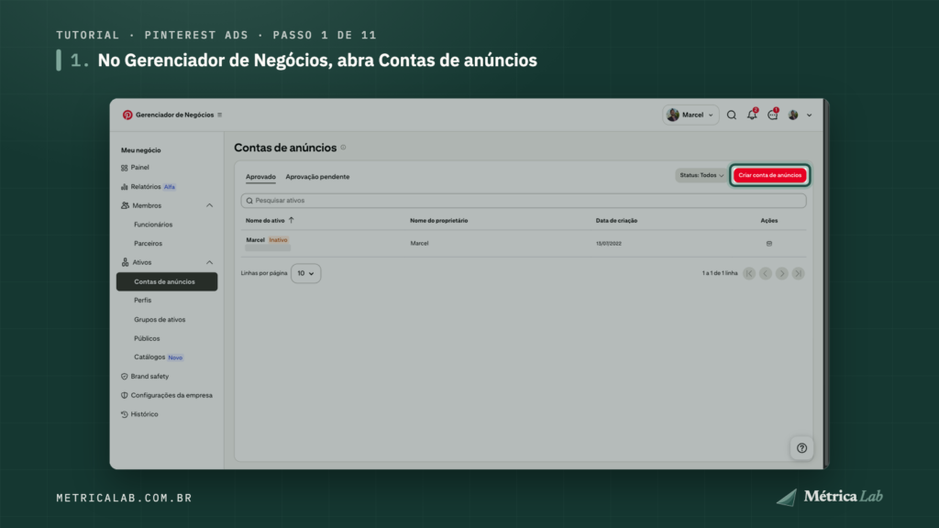Open the Status: Todos filter dropdown

click(701, 175)
